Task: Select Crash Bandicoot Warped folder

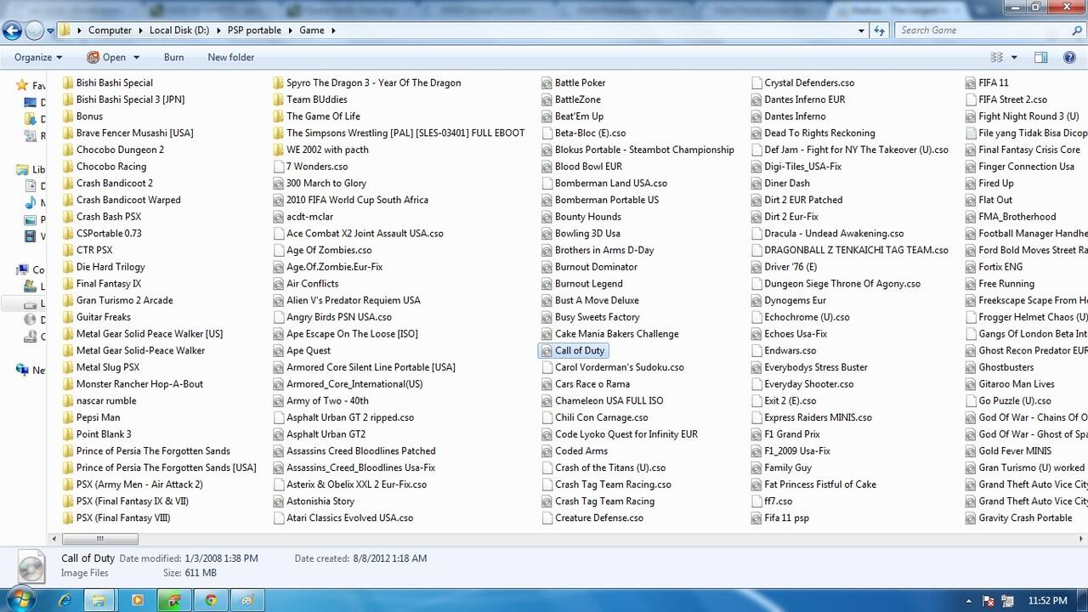Action: (128, 200)
